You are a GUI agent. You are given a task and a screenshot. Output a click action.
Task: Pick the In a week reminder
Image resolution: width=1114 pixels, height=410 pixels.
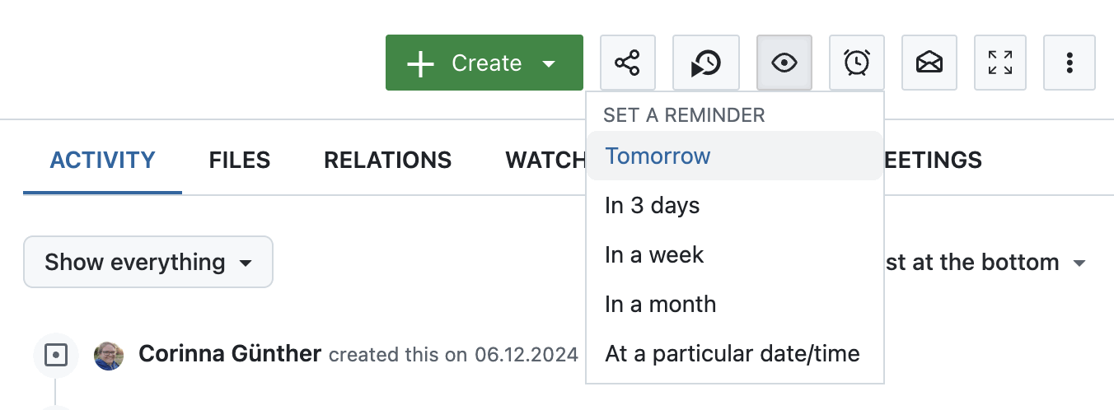coord(654,255)
